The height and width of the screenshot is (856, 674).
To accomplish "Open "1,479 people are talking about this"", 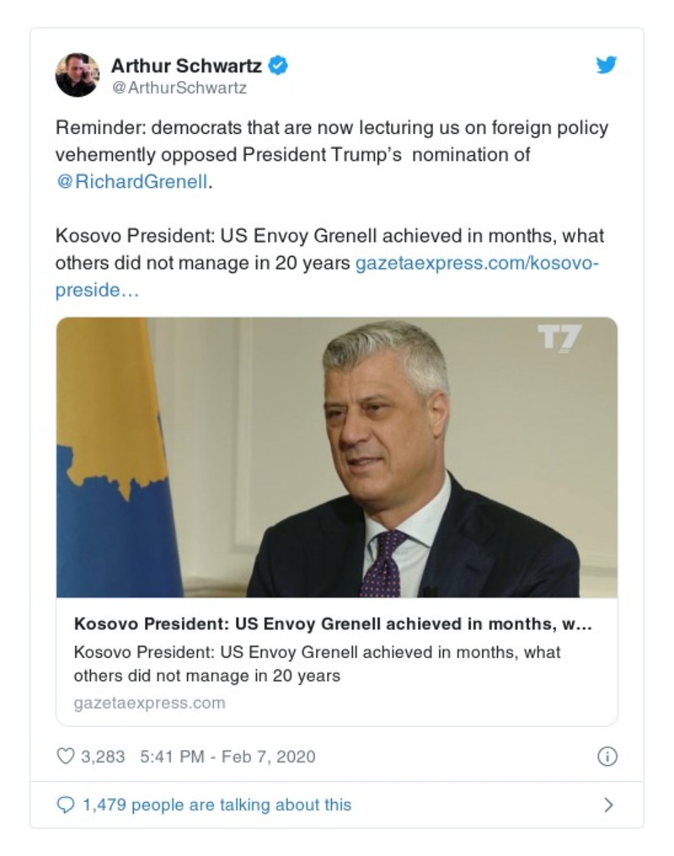I will pyautogui.click(x=217, y=805).
